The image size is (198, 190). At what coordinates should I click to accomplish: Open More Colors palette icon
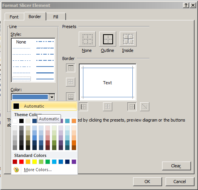(x=16, y=170)
